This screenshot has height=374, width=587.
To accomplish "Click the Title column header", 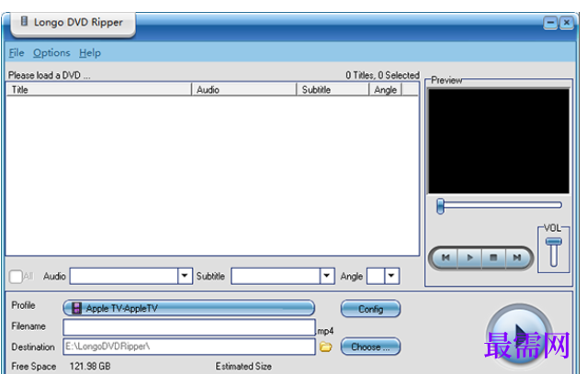I will pos(99,90).
